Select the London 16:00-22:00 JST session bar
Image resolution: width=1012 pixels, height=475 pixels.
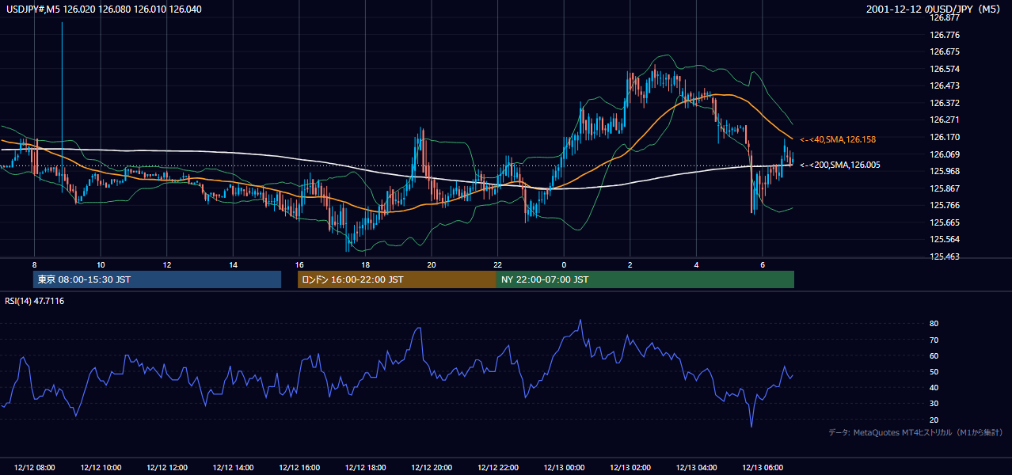coord(397,279)
